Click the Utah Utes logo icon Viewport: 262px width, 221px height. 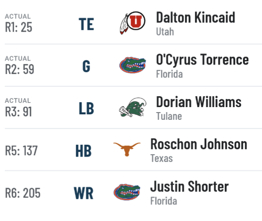coord(132,23)
